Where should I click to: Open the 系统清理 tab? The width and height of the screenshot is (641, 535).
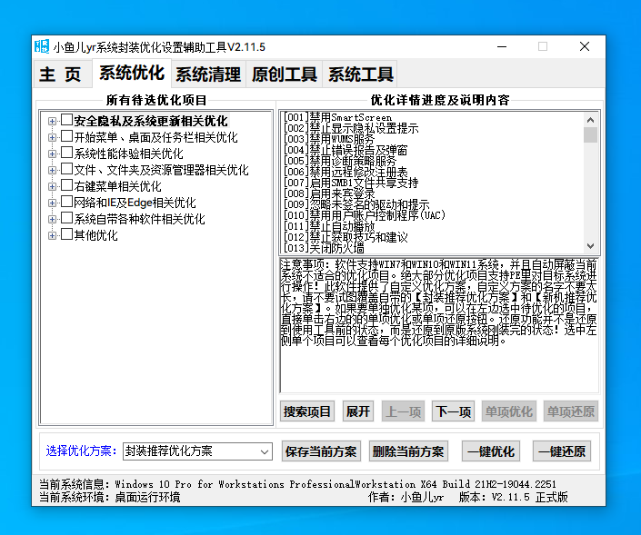208,74
